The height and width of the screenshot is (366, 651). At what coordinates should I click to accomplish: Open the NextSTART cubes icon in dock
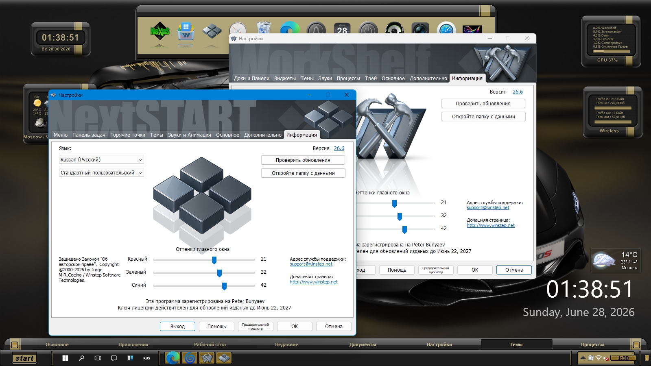tap(212, 31)
